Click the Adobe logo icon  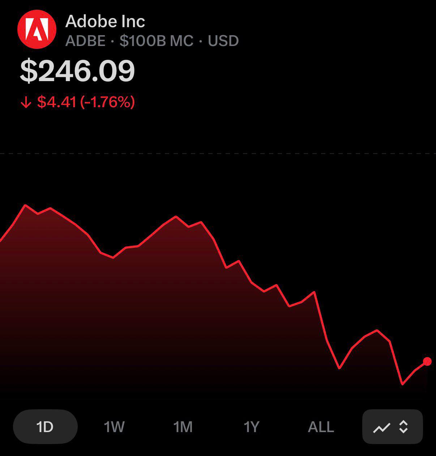click(37, 30)
